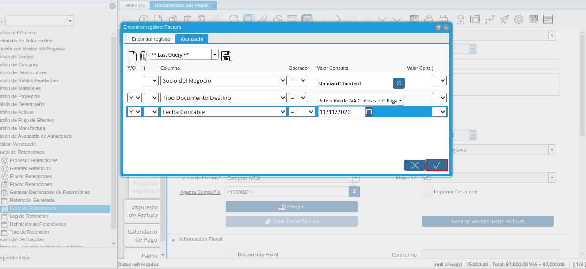Image resolution: width=586 pixels, height=269 pixels.
Task: Open the Tipo Documento Destino column dropdown
Action: point(283,98)
